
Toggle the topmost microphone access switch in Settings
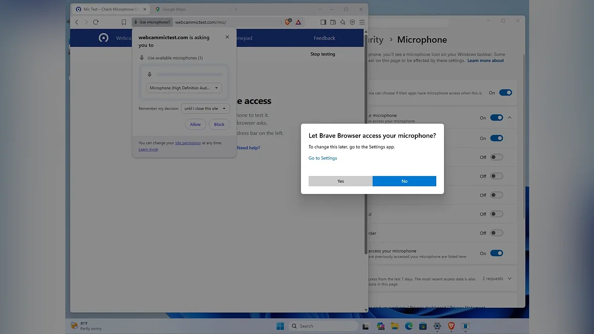(505, 93)
